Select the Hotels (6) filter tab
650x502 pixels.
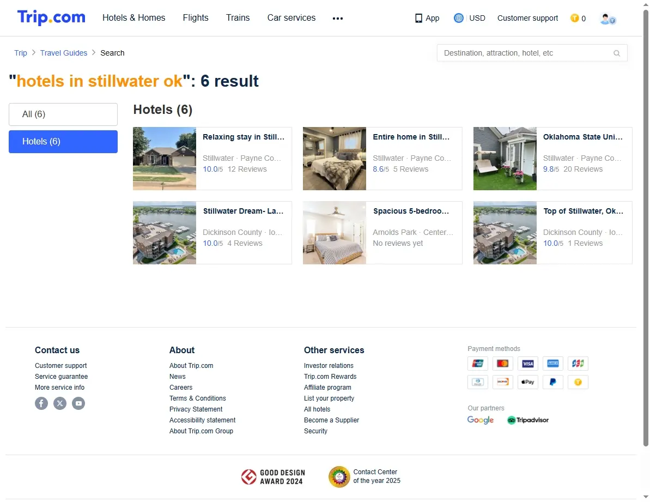tap(63, 142)
